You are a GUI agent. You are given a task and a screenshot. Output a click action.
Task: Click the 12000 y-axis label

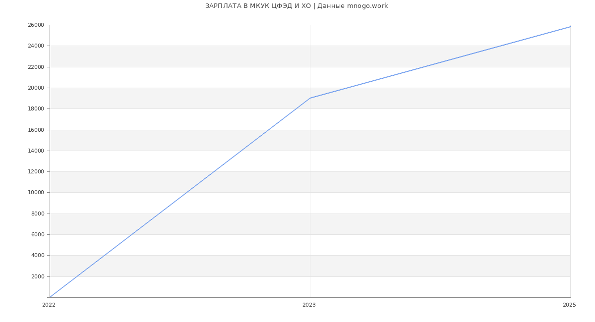36,172
